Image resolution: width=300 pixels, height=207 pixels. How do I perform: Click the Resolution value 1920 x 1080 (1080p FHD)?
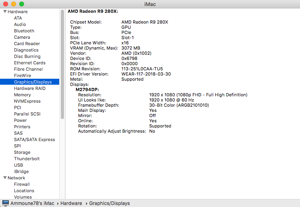click(x=198, y=95)
